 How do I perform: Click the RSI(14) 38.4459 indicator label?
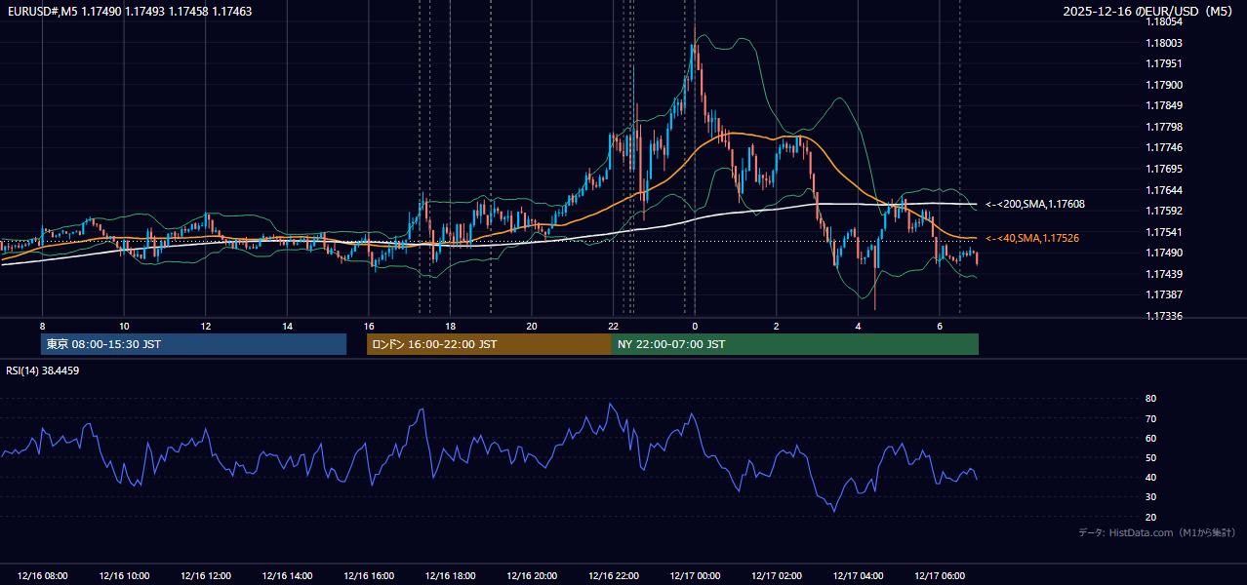coord(43,370)
